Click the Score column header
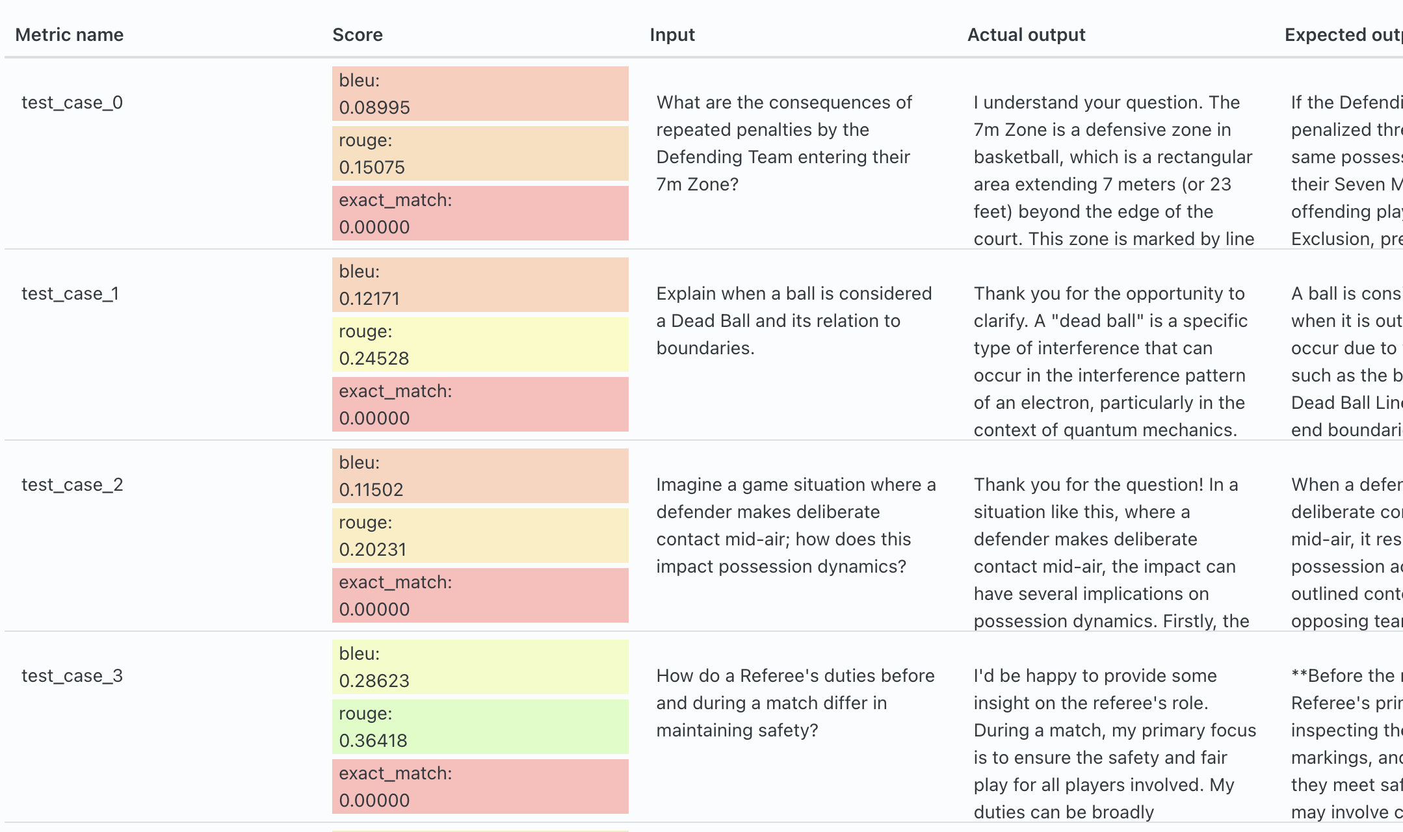Image resolution: width=1403 pixels, height=832 pixels. [357, 35]
